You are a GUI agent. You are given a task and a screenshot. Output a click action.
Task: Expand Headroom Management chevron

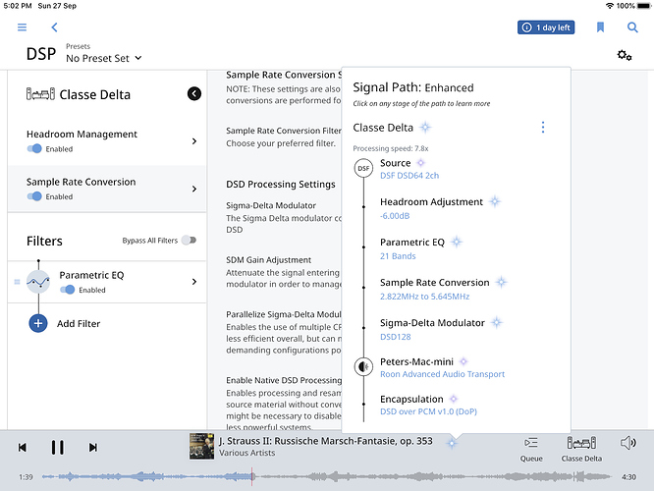click(194, 141)
